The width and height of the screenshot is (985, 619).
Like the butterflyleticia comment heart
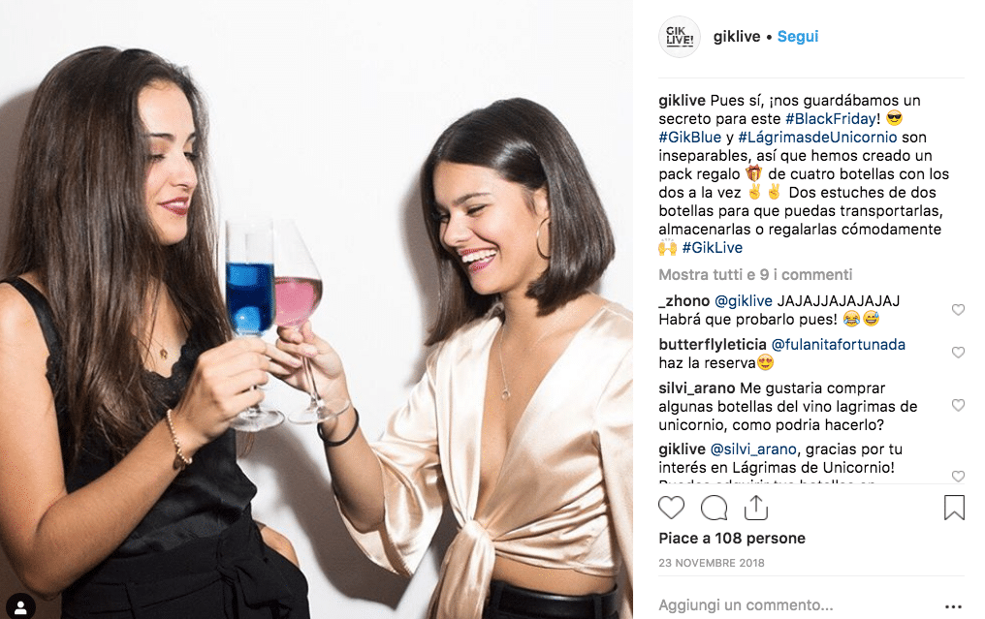[957, 353]
